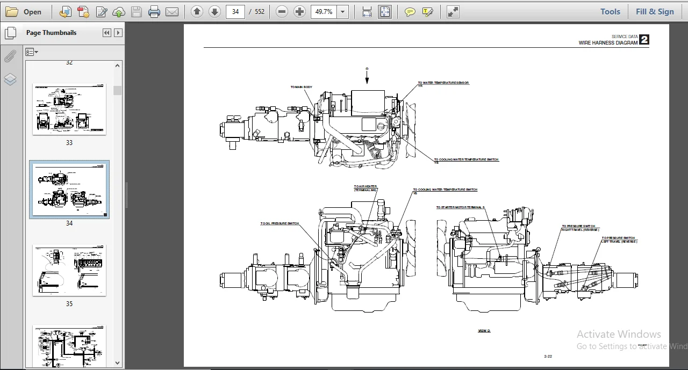Open the thumbnail options menu dropdown

(x=32, y=52)
